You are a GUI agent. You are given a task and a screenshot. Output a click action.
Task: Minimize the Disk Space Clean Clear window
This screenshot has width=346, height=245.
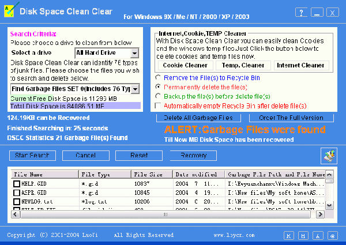(317, 12)
